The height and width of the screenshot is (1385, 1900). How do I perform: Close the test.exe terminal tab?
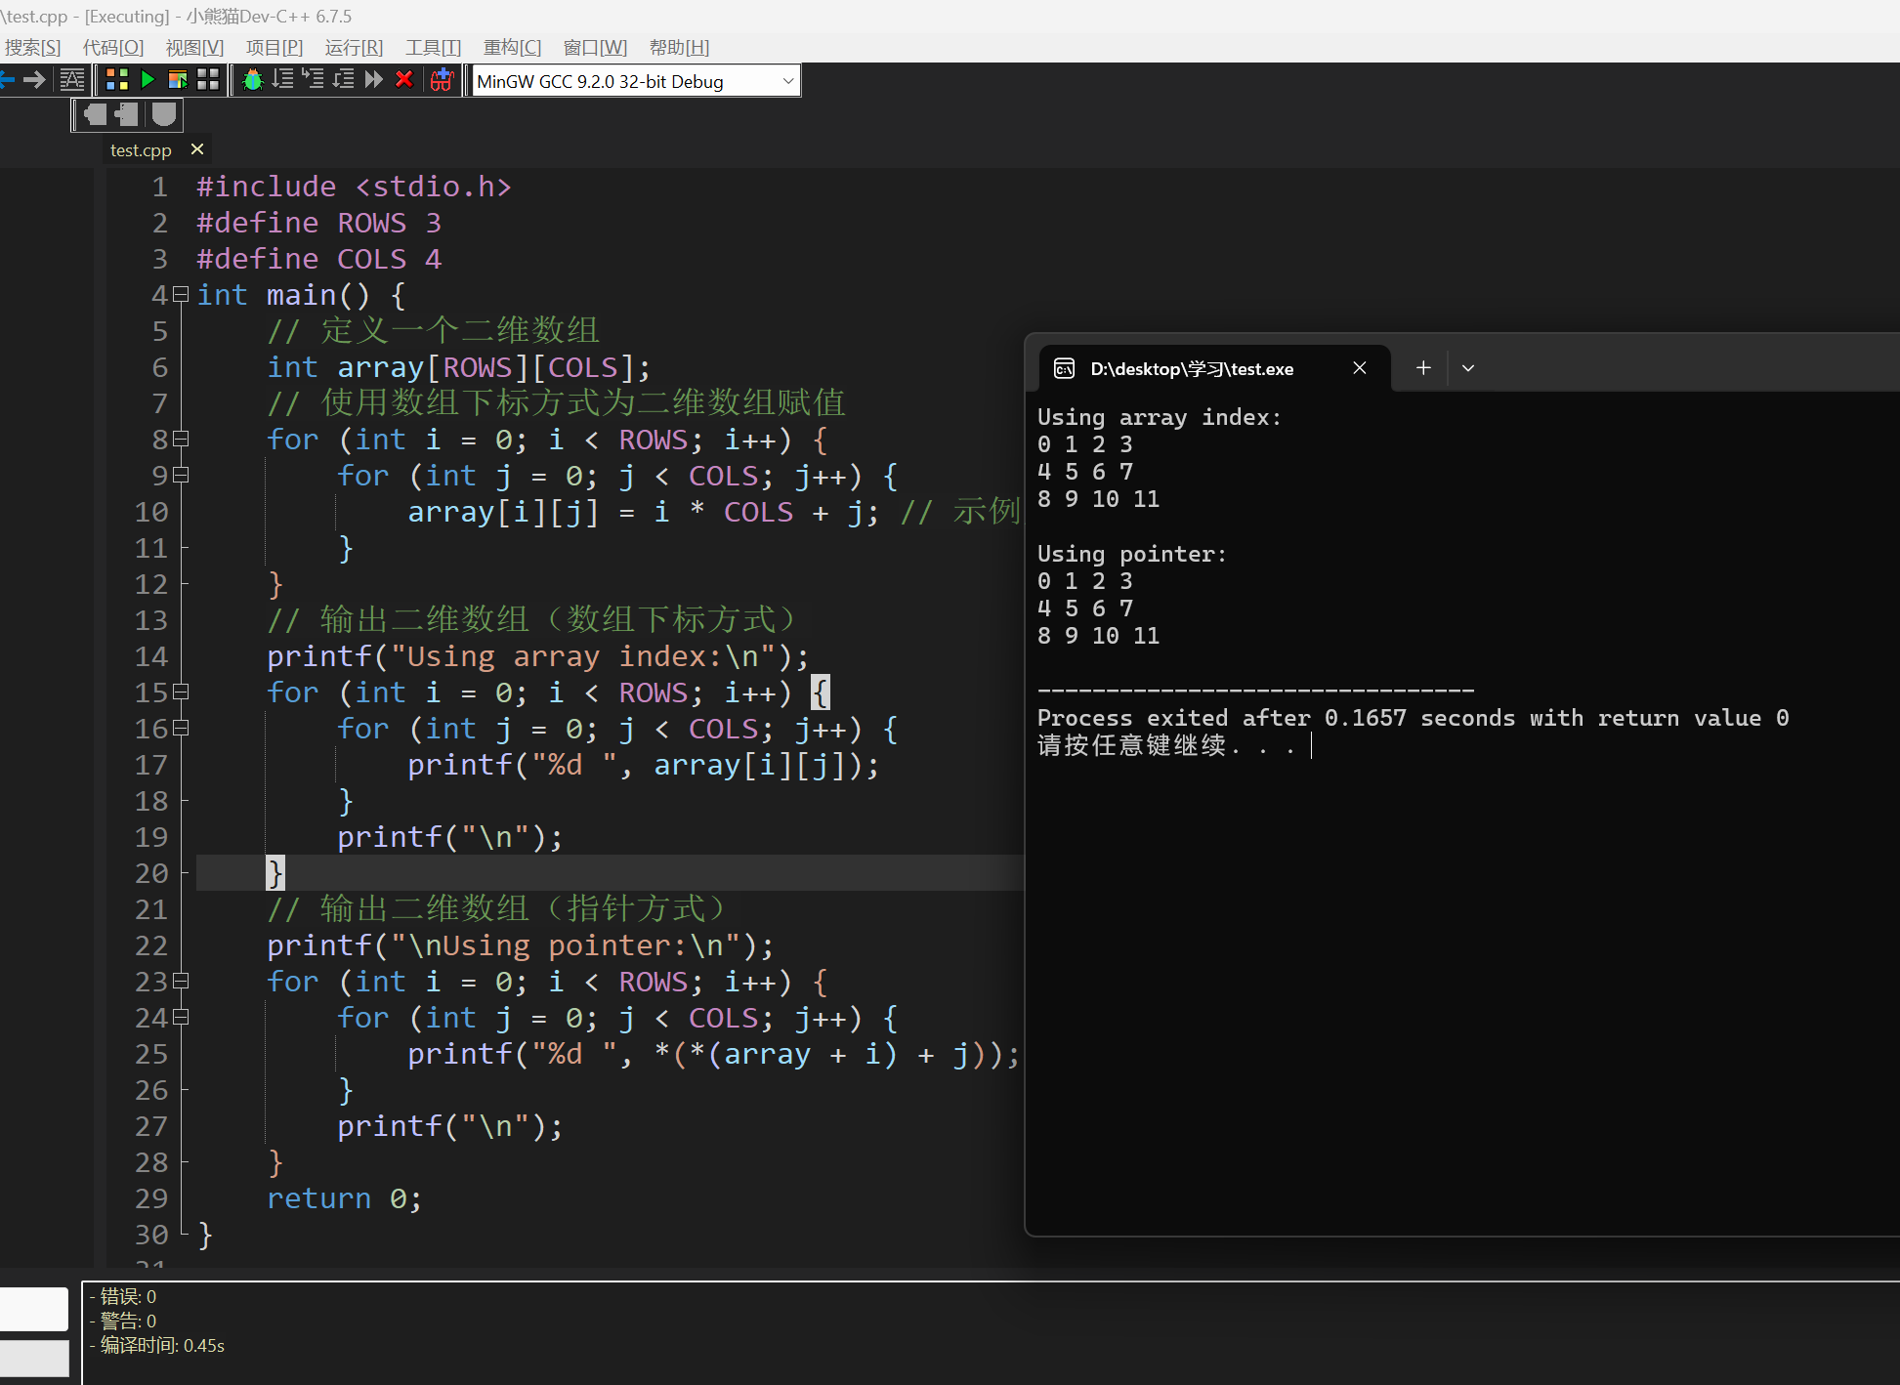pyautogui.click(x=1360, y=368)
